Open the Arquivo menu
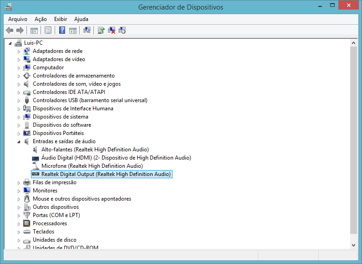This screenshot has height=264, width=362. (18, 19)
